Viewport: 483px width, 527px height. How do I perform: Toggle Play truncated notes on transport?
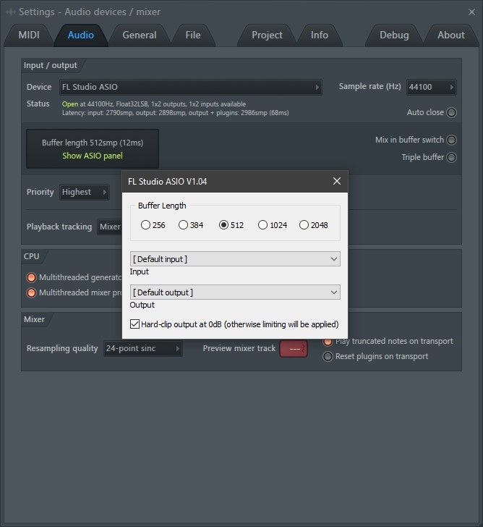pyautogui.click(x=328, y=342)
